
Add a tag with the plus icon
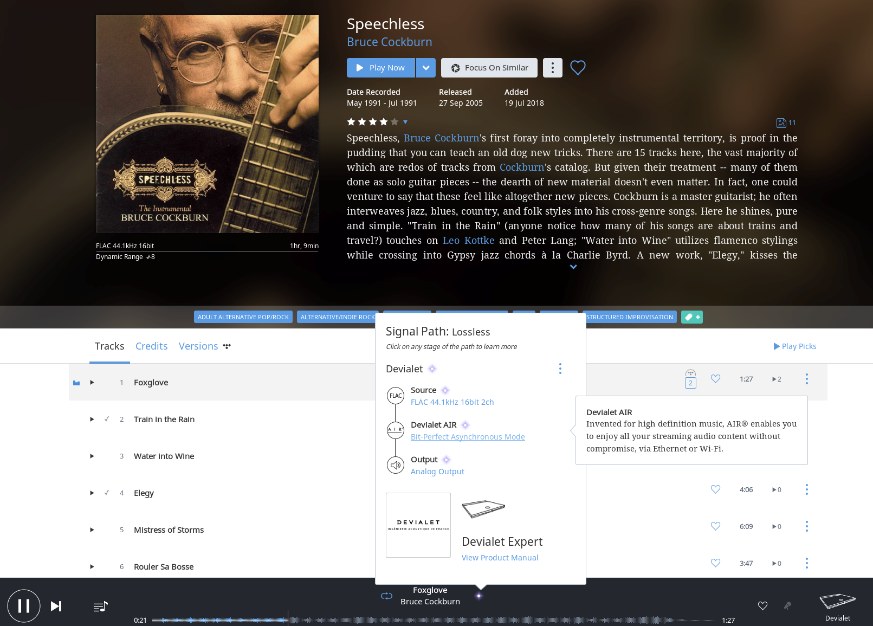pos(692,317)
